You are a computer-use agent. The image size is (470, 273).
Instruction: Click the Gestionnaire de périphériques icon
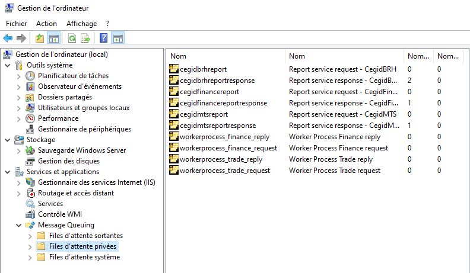pos(31,129)
